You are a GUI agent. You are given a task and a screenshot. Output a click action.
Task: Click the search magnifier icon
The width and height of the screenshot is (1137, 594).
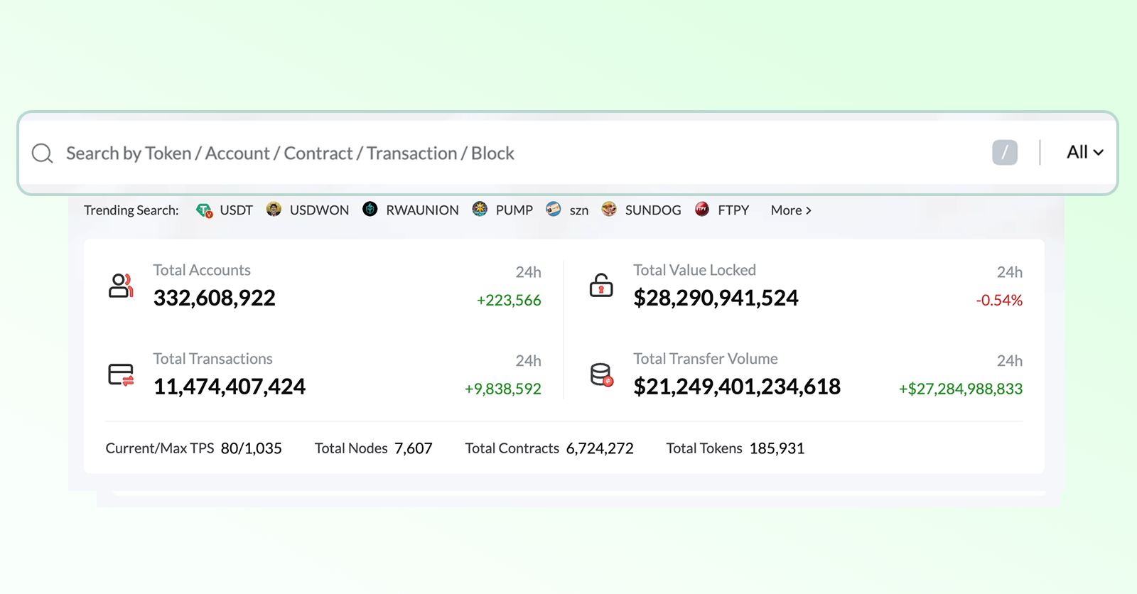pyautogui.click(x=43, y=153)
